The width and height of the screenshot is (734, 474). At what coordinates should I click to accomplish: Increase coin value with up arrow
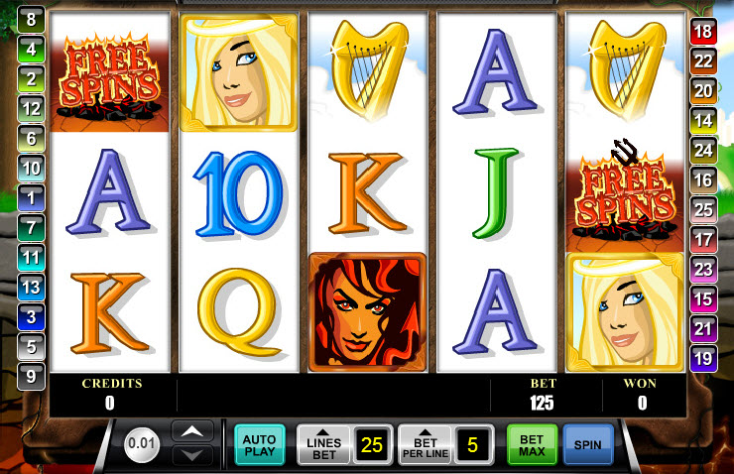[x=192, y=431]
